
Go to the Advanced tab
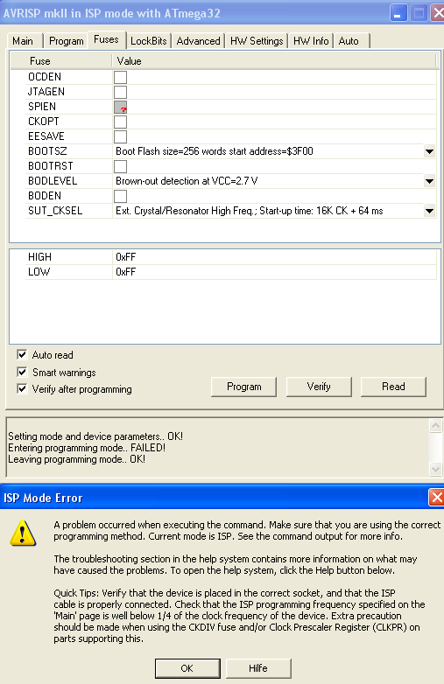coord(198,41)
